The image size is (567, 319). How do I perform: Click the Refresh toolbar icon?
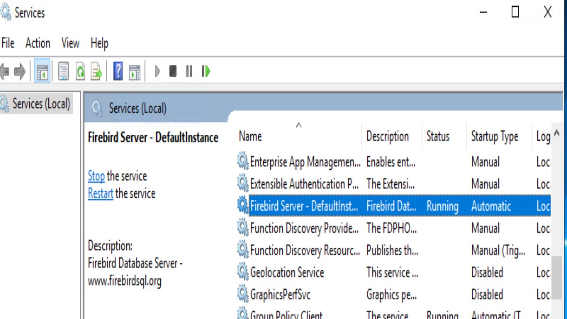pos(80,71)
